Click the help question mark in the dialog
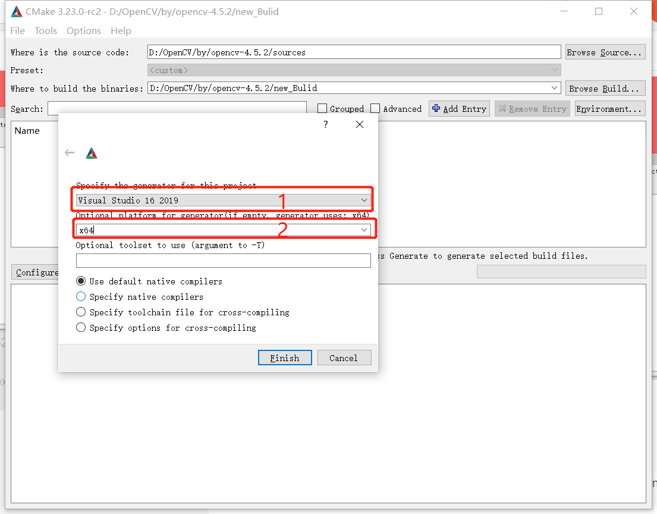Image resolution: width=657 pixels, height=514 pixels. (x=326, y=124)
